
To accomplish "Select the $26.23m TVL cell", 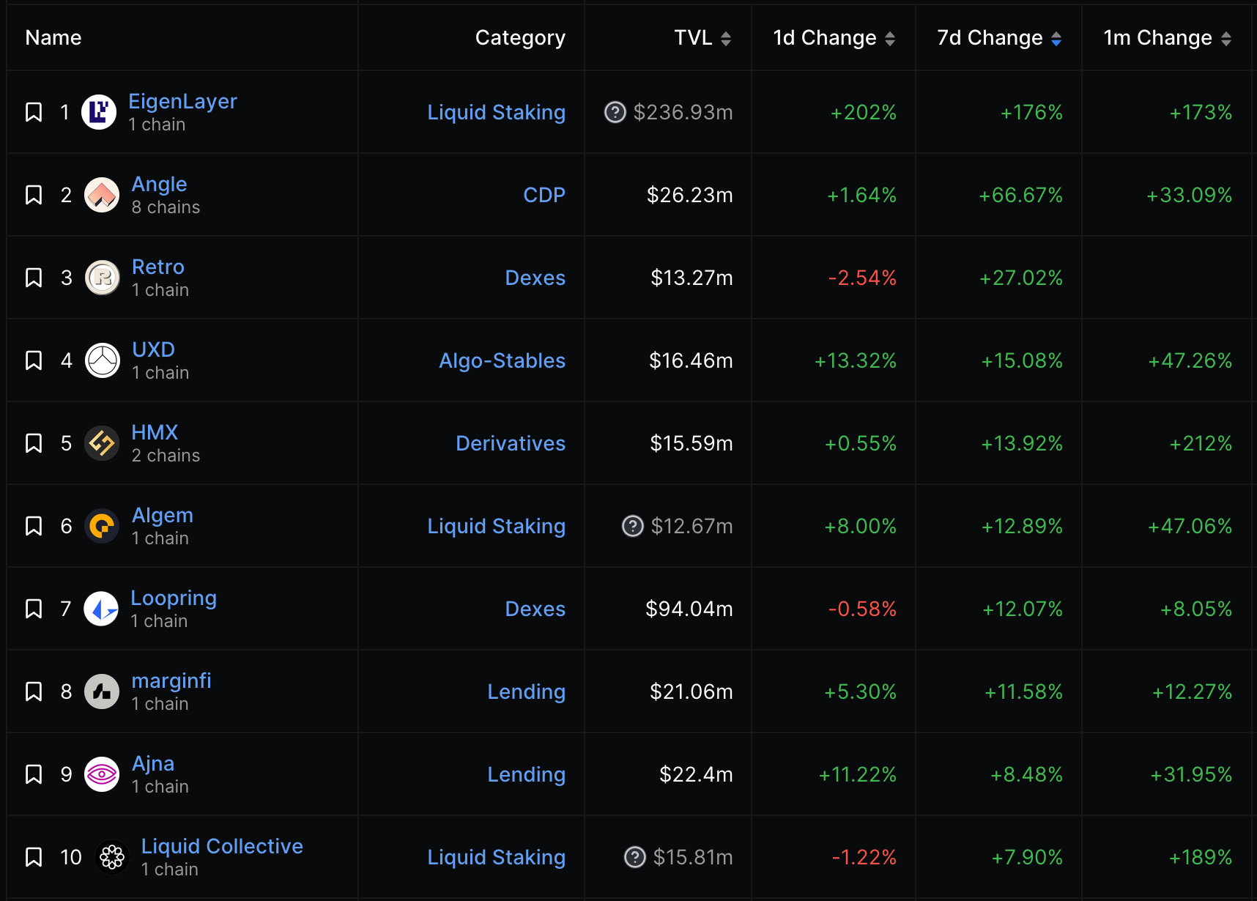I will pos(689,195).
